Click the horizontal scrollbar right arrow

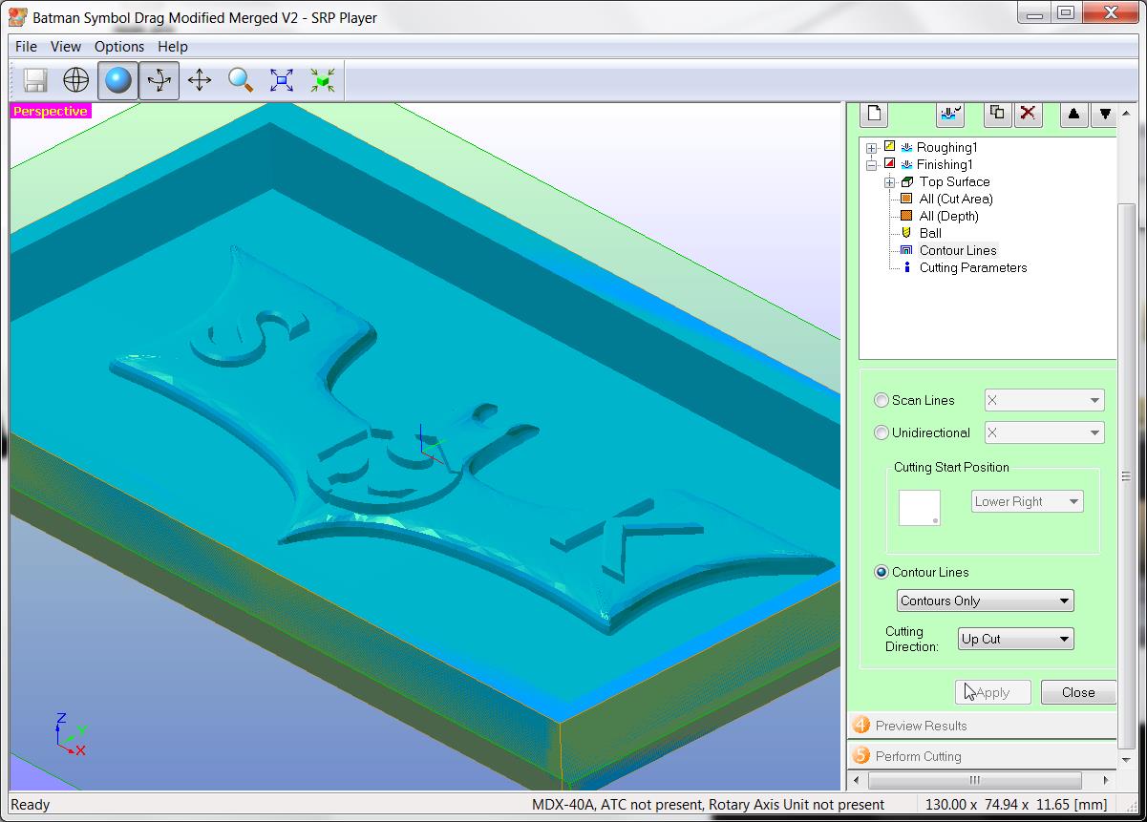pos(1108,780)
